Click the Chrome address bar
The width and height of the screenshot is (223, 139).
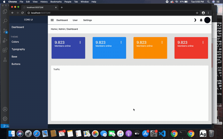113,13
